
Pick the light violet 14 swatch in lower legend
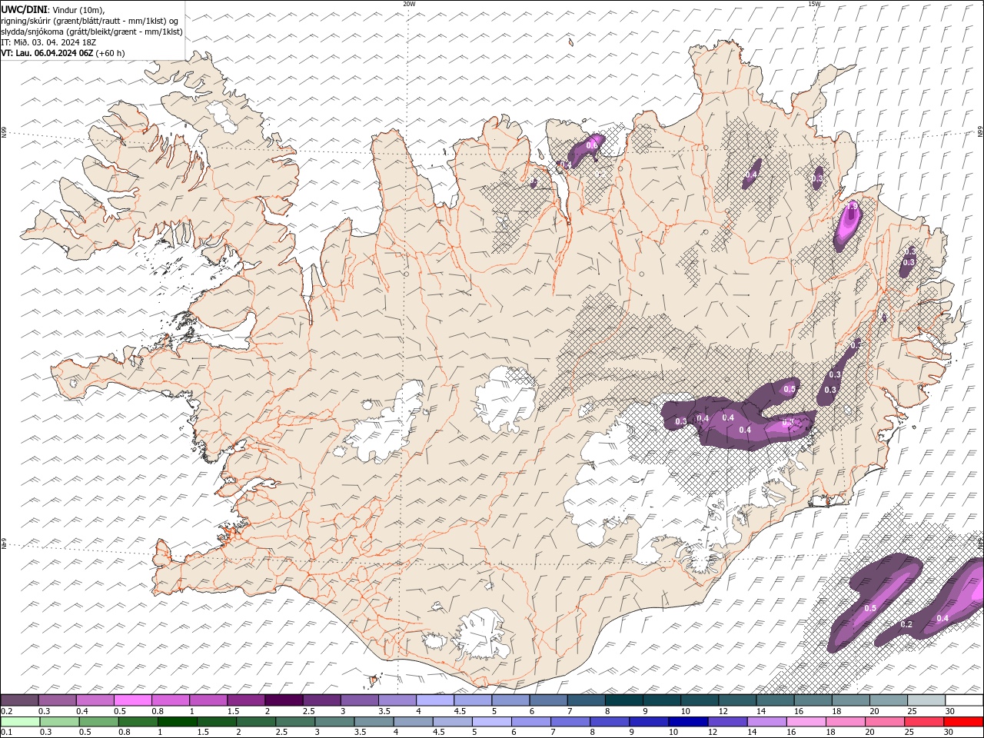click(x=766, y=721)
